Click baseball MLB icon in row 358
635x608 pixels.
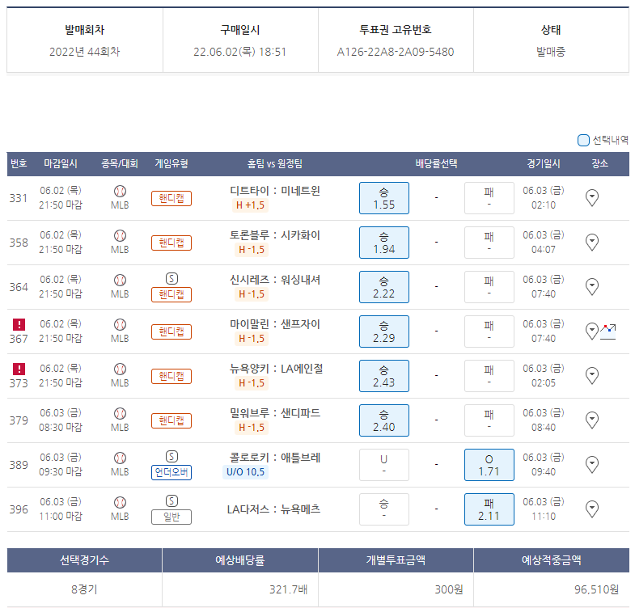[x=120, y=235]
